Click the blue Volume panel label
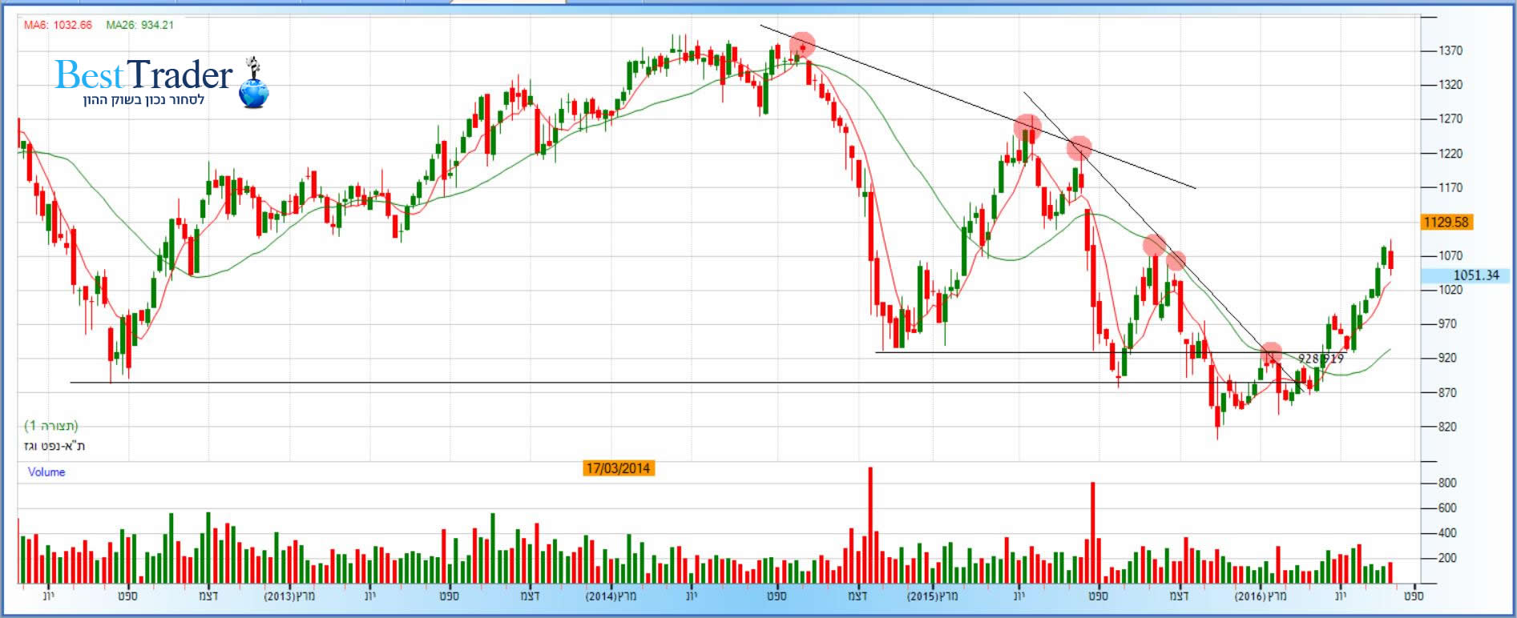 click(x=46, y=472)
